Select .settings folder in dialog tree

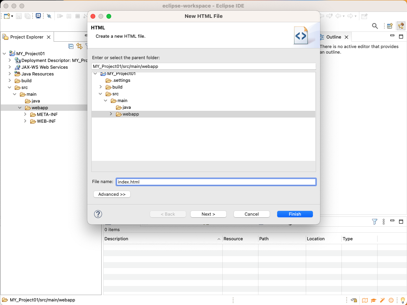point(121,80)
